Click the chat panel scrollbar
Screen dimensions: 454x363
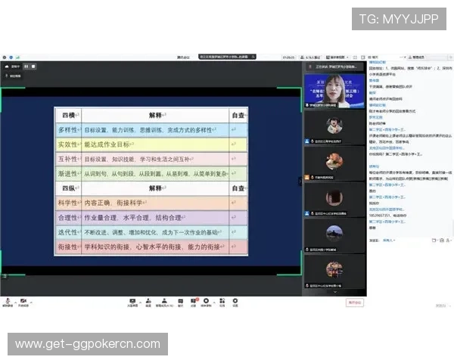[452, 228]
